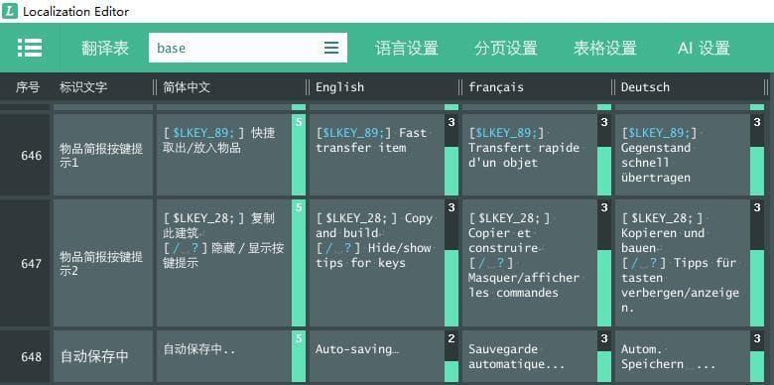Click Chinese cell 复制此建筑 in row 647
This screenshot has height=385, width=774.
point(224,263)
